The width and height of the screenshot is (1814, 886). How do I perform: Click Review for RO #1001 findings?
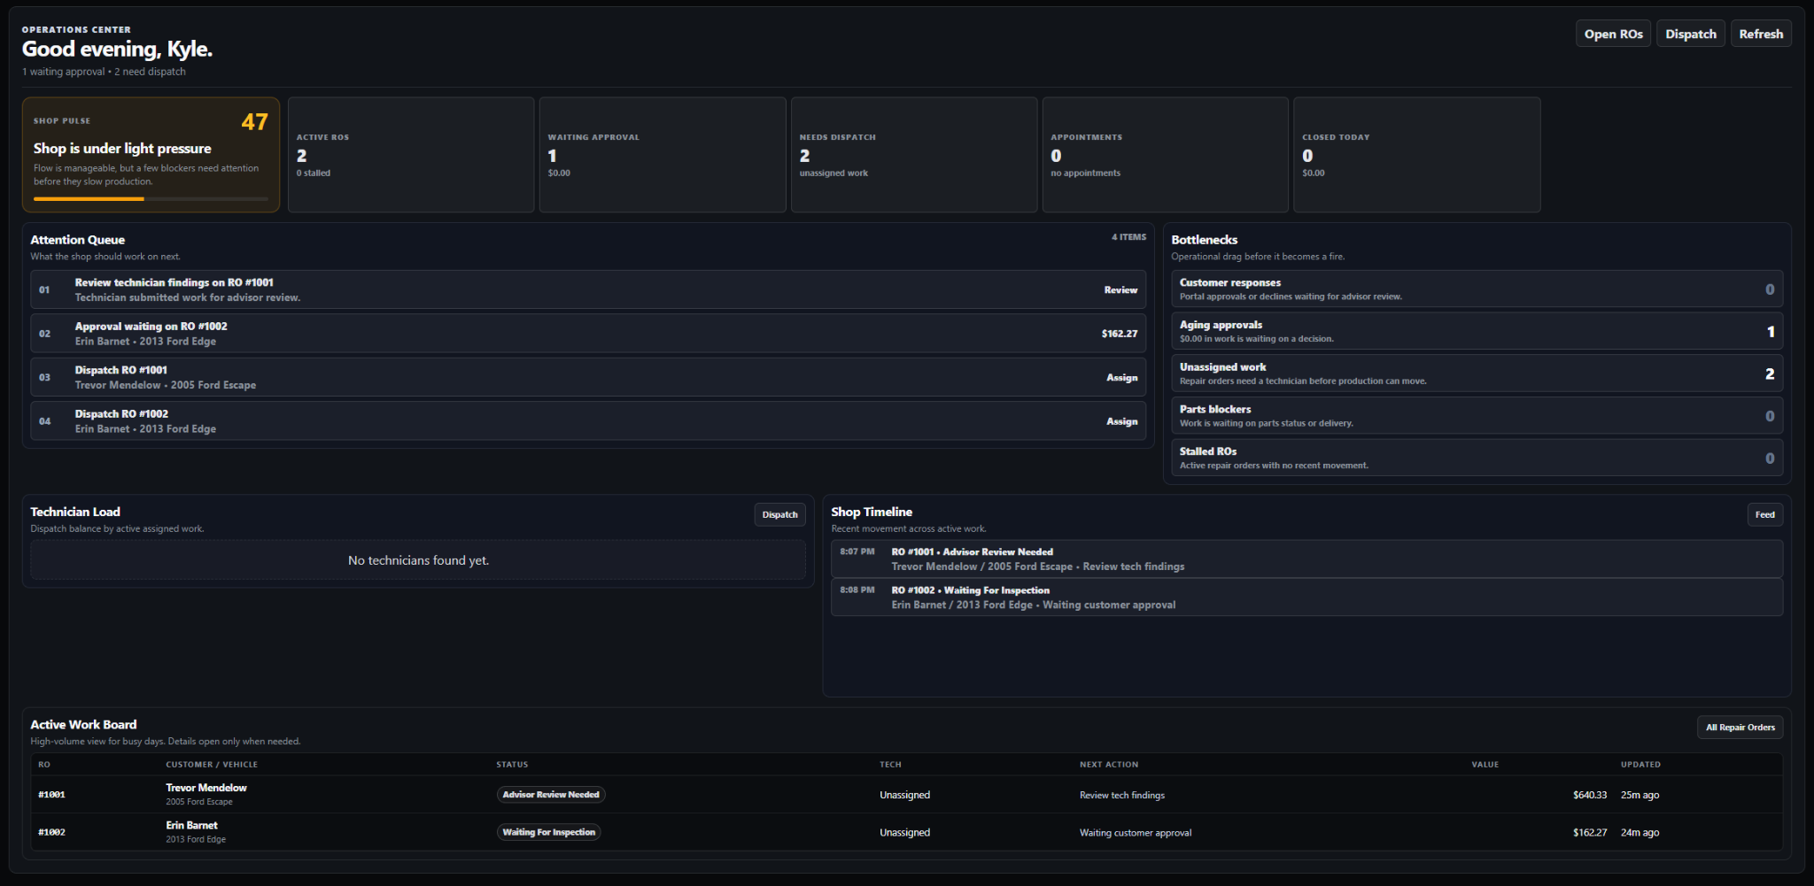(x=1120, y=290)
